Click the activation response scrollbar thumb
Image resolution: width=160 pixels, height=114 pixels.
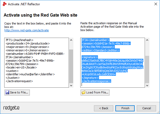coord(147,70)
